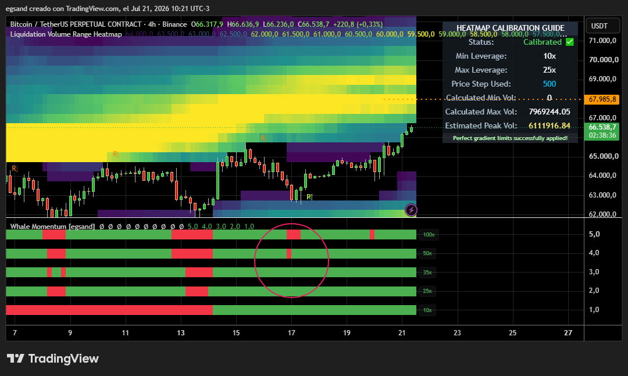Click the Calculated Min Vol value 0
Image resolution: width=628 pixels, height=376 pixels.
click(x=549, y=98)
